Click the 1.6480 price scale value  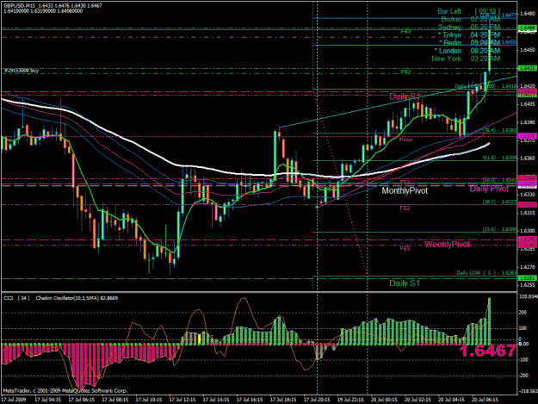528,14
